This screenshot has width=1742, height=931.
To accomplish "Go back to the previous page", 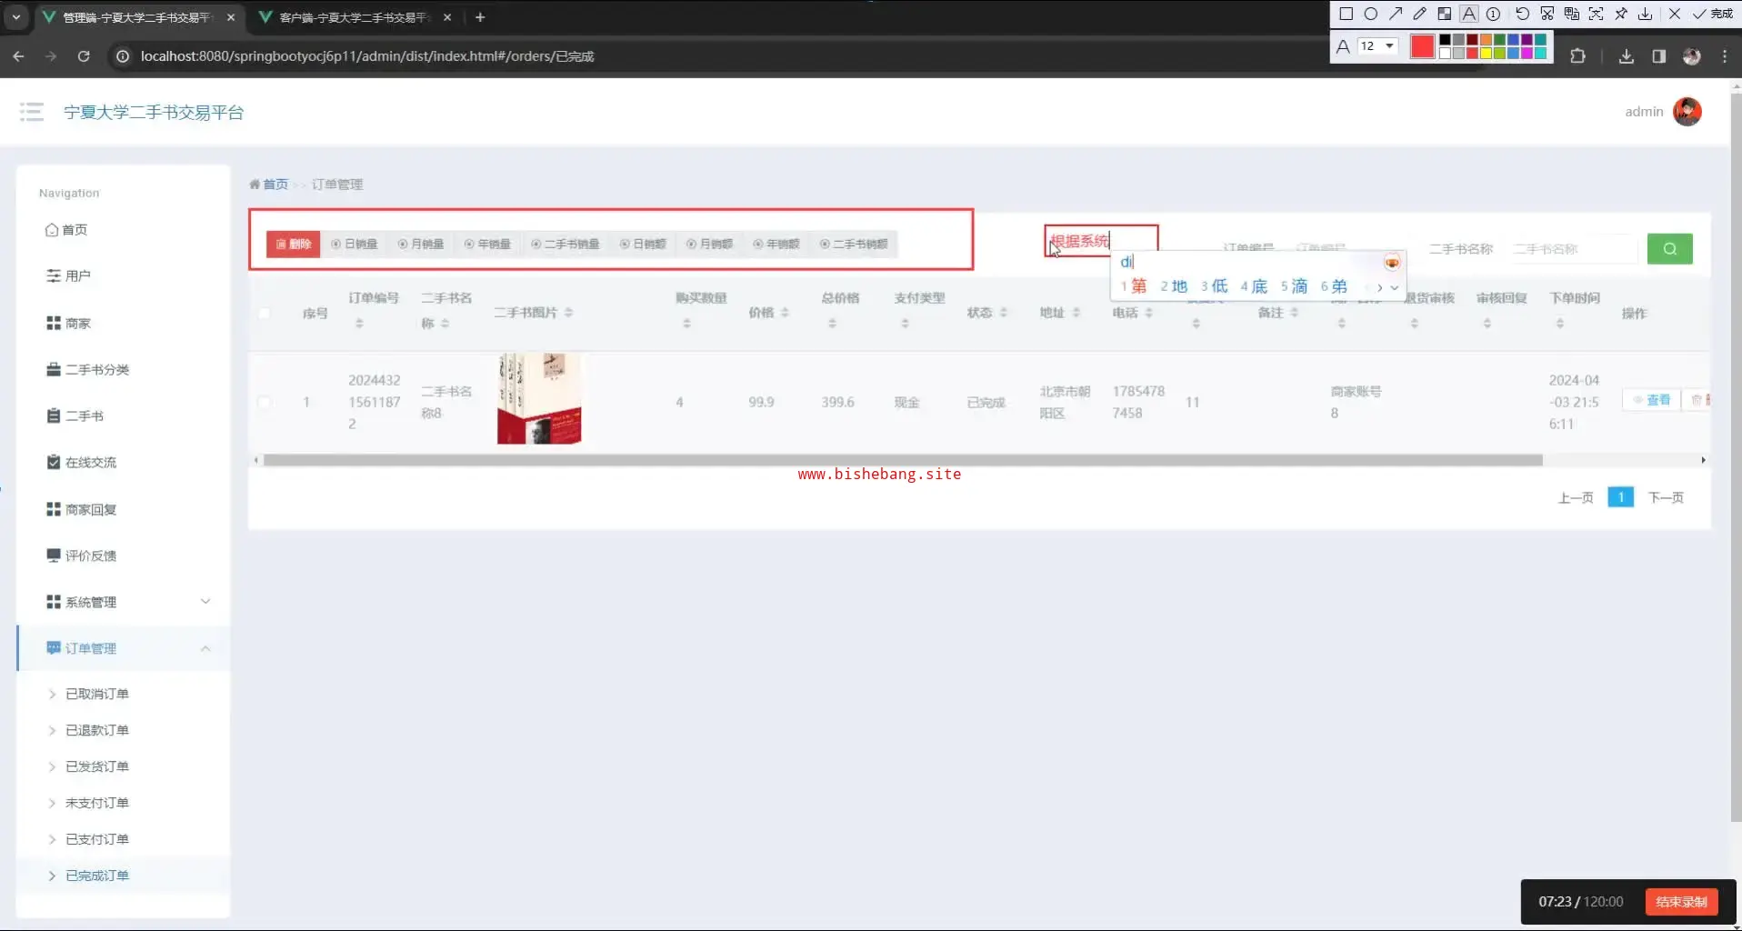I will [19, 56].
